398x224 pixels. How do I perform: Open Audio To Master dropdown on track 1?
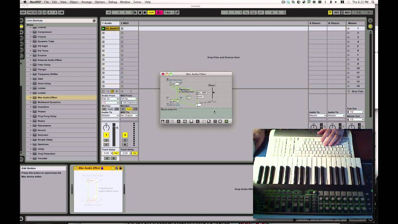(110, 115)
